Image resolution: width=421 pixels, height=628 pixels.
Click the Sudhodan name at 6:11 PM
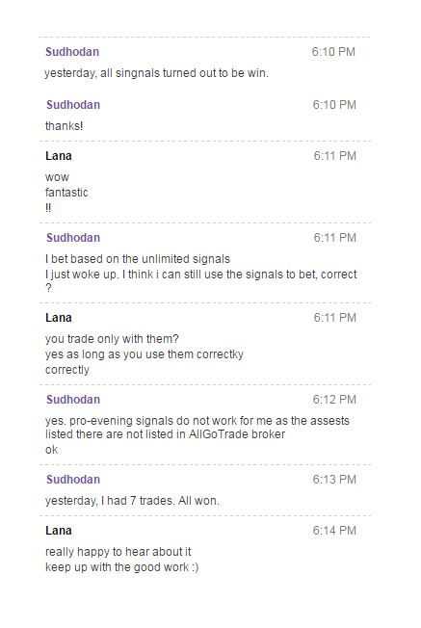point(73,238)
